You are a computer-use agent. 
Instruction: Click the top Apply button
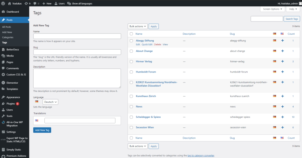click(x=154, y=26)
